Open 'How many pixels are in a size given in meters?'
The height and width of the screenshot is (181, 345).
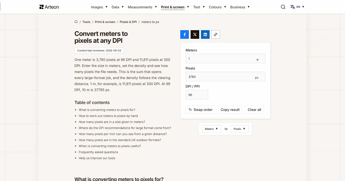pos(112,122)
